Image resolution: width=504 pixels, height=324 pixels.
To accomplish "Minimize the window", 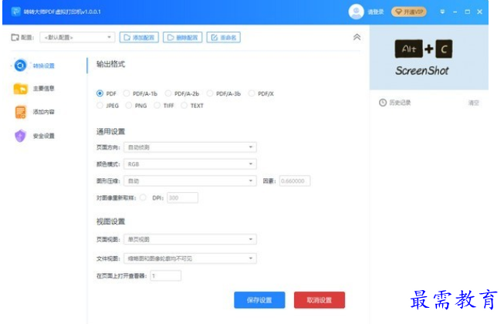I will (x=455, y=12).
